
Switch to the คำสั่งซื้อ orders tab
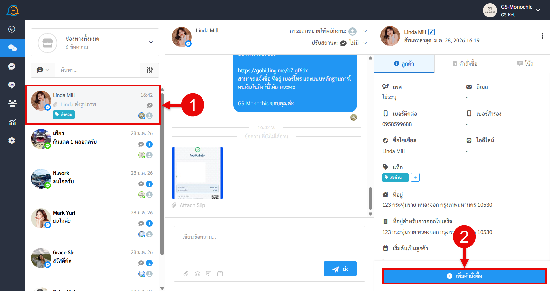[x=464, y=64]
